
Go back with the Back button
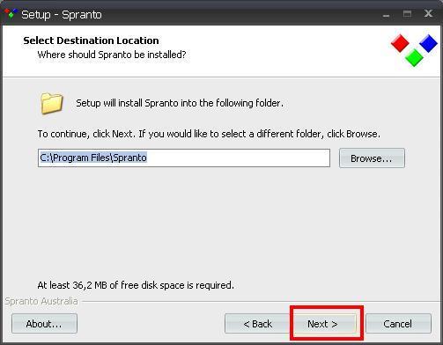[x=257, y=324]
